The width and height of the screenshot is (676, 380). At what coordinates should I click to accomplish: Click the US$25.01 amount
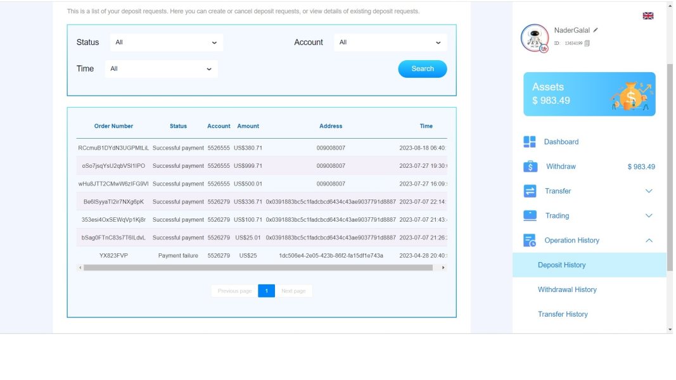pyautogui.click(x=248, y=238)
